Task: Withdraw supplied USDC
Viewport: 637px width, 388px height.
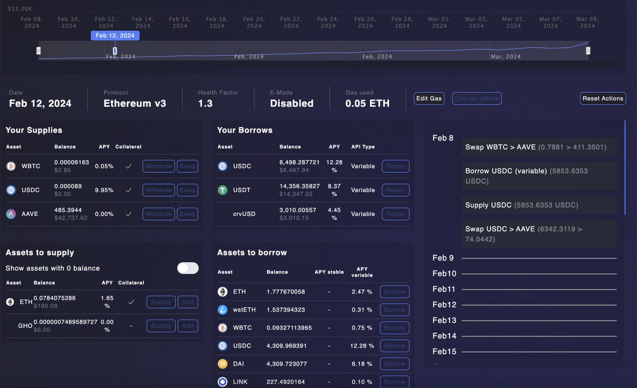Action: (x=159, y=190)
